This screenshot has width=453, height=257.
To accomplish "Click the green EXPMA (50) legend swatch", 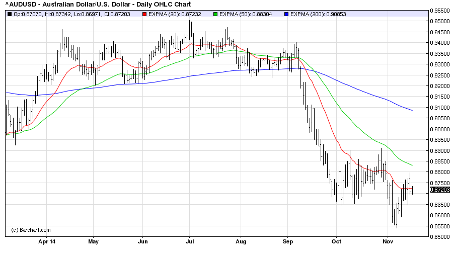I will tap(215, 14).
